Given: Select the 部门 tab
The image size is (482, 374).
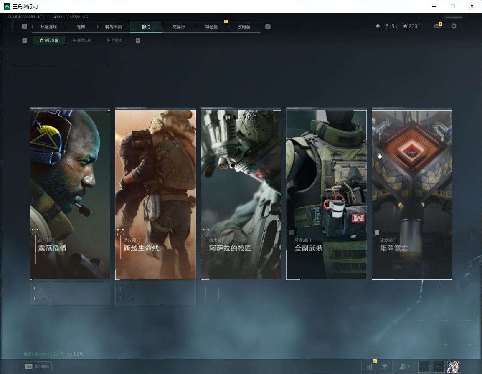Looking at the screenshot, I should click(146, 27).
